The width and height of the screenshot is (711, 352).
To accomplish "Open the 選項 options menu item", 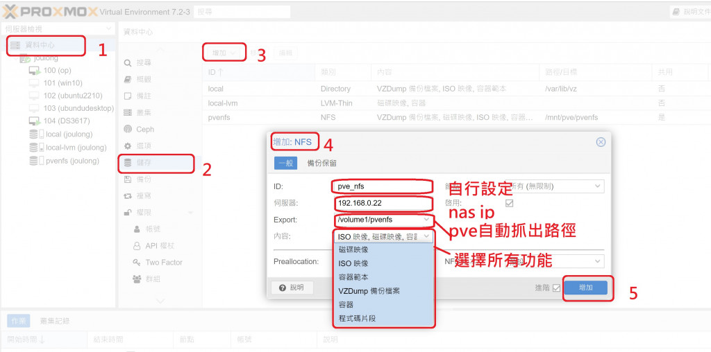I will click(x=144, y=146).
